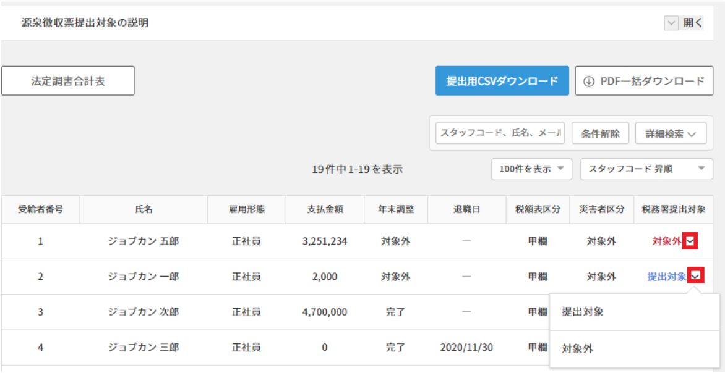Click the PDF一括ダウンロード button

click(x=644, y=81)
